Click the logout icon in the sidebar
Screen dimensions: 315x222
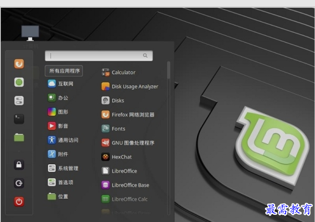point(19,183)
